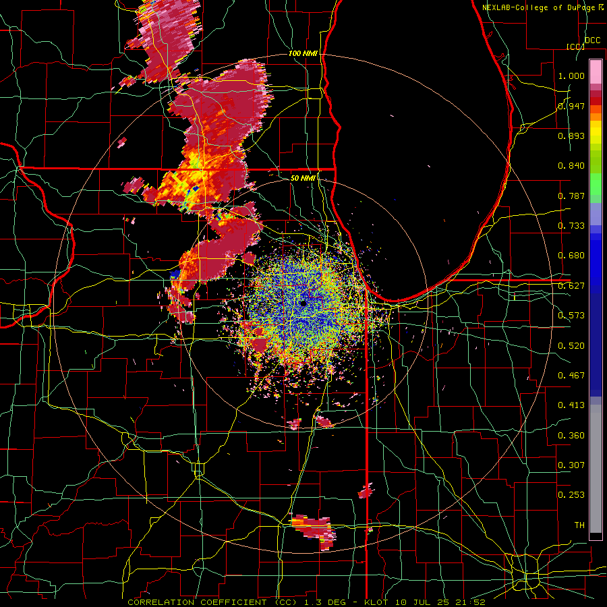The height and width of the screenshot is (607, 607).
Task: Click the 0.520 scale value
Action: [x=571, y=346]
